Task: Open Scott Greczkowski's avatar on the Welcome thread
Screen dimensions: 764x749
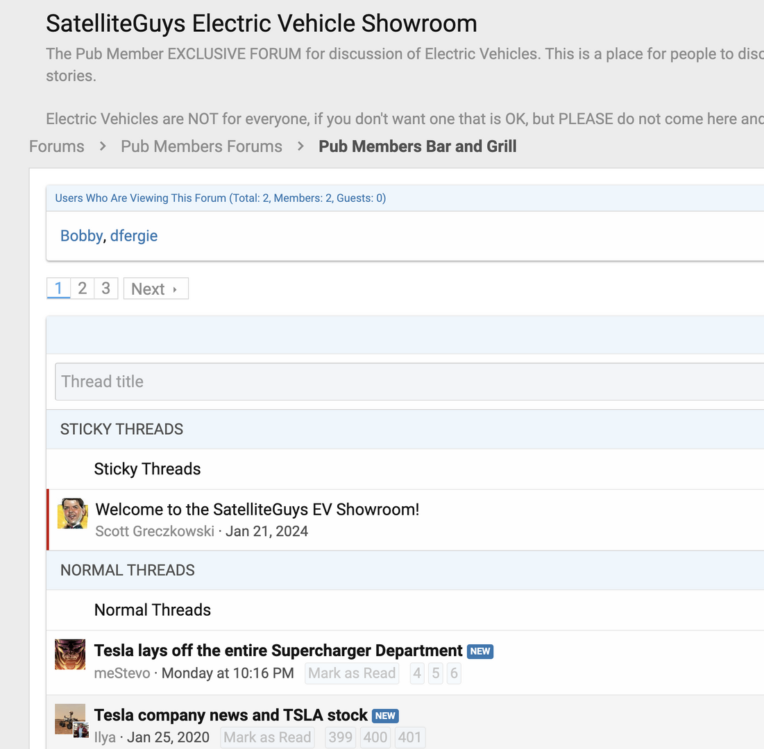Action: coord(73,513)
